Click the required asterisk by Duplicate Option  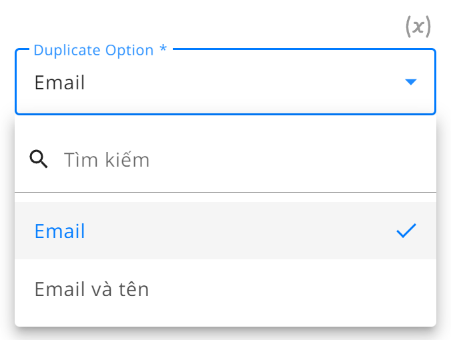pyautogui.click(x=163, y=48)
